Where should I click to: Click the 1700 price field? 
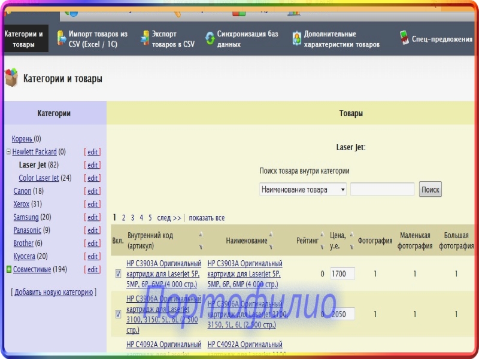[342, 273]
